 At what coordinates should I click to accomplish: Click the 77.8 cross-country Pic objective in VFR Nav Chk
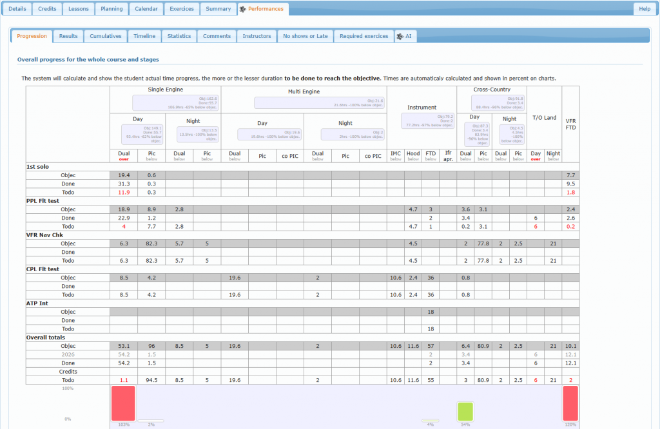pos(483,243)
